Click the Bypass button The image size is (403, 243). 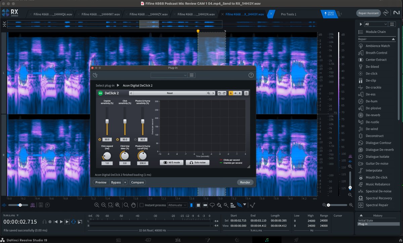click(x=116, y=182)
